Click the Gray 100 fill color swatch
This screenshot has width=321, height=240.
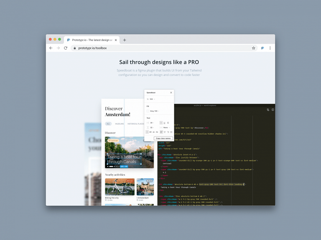click(x=148, y=111)
